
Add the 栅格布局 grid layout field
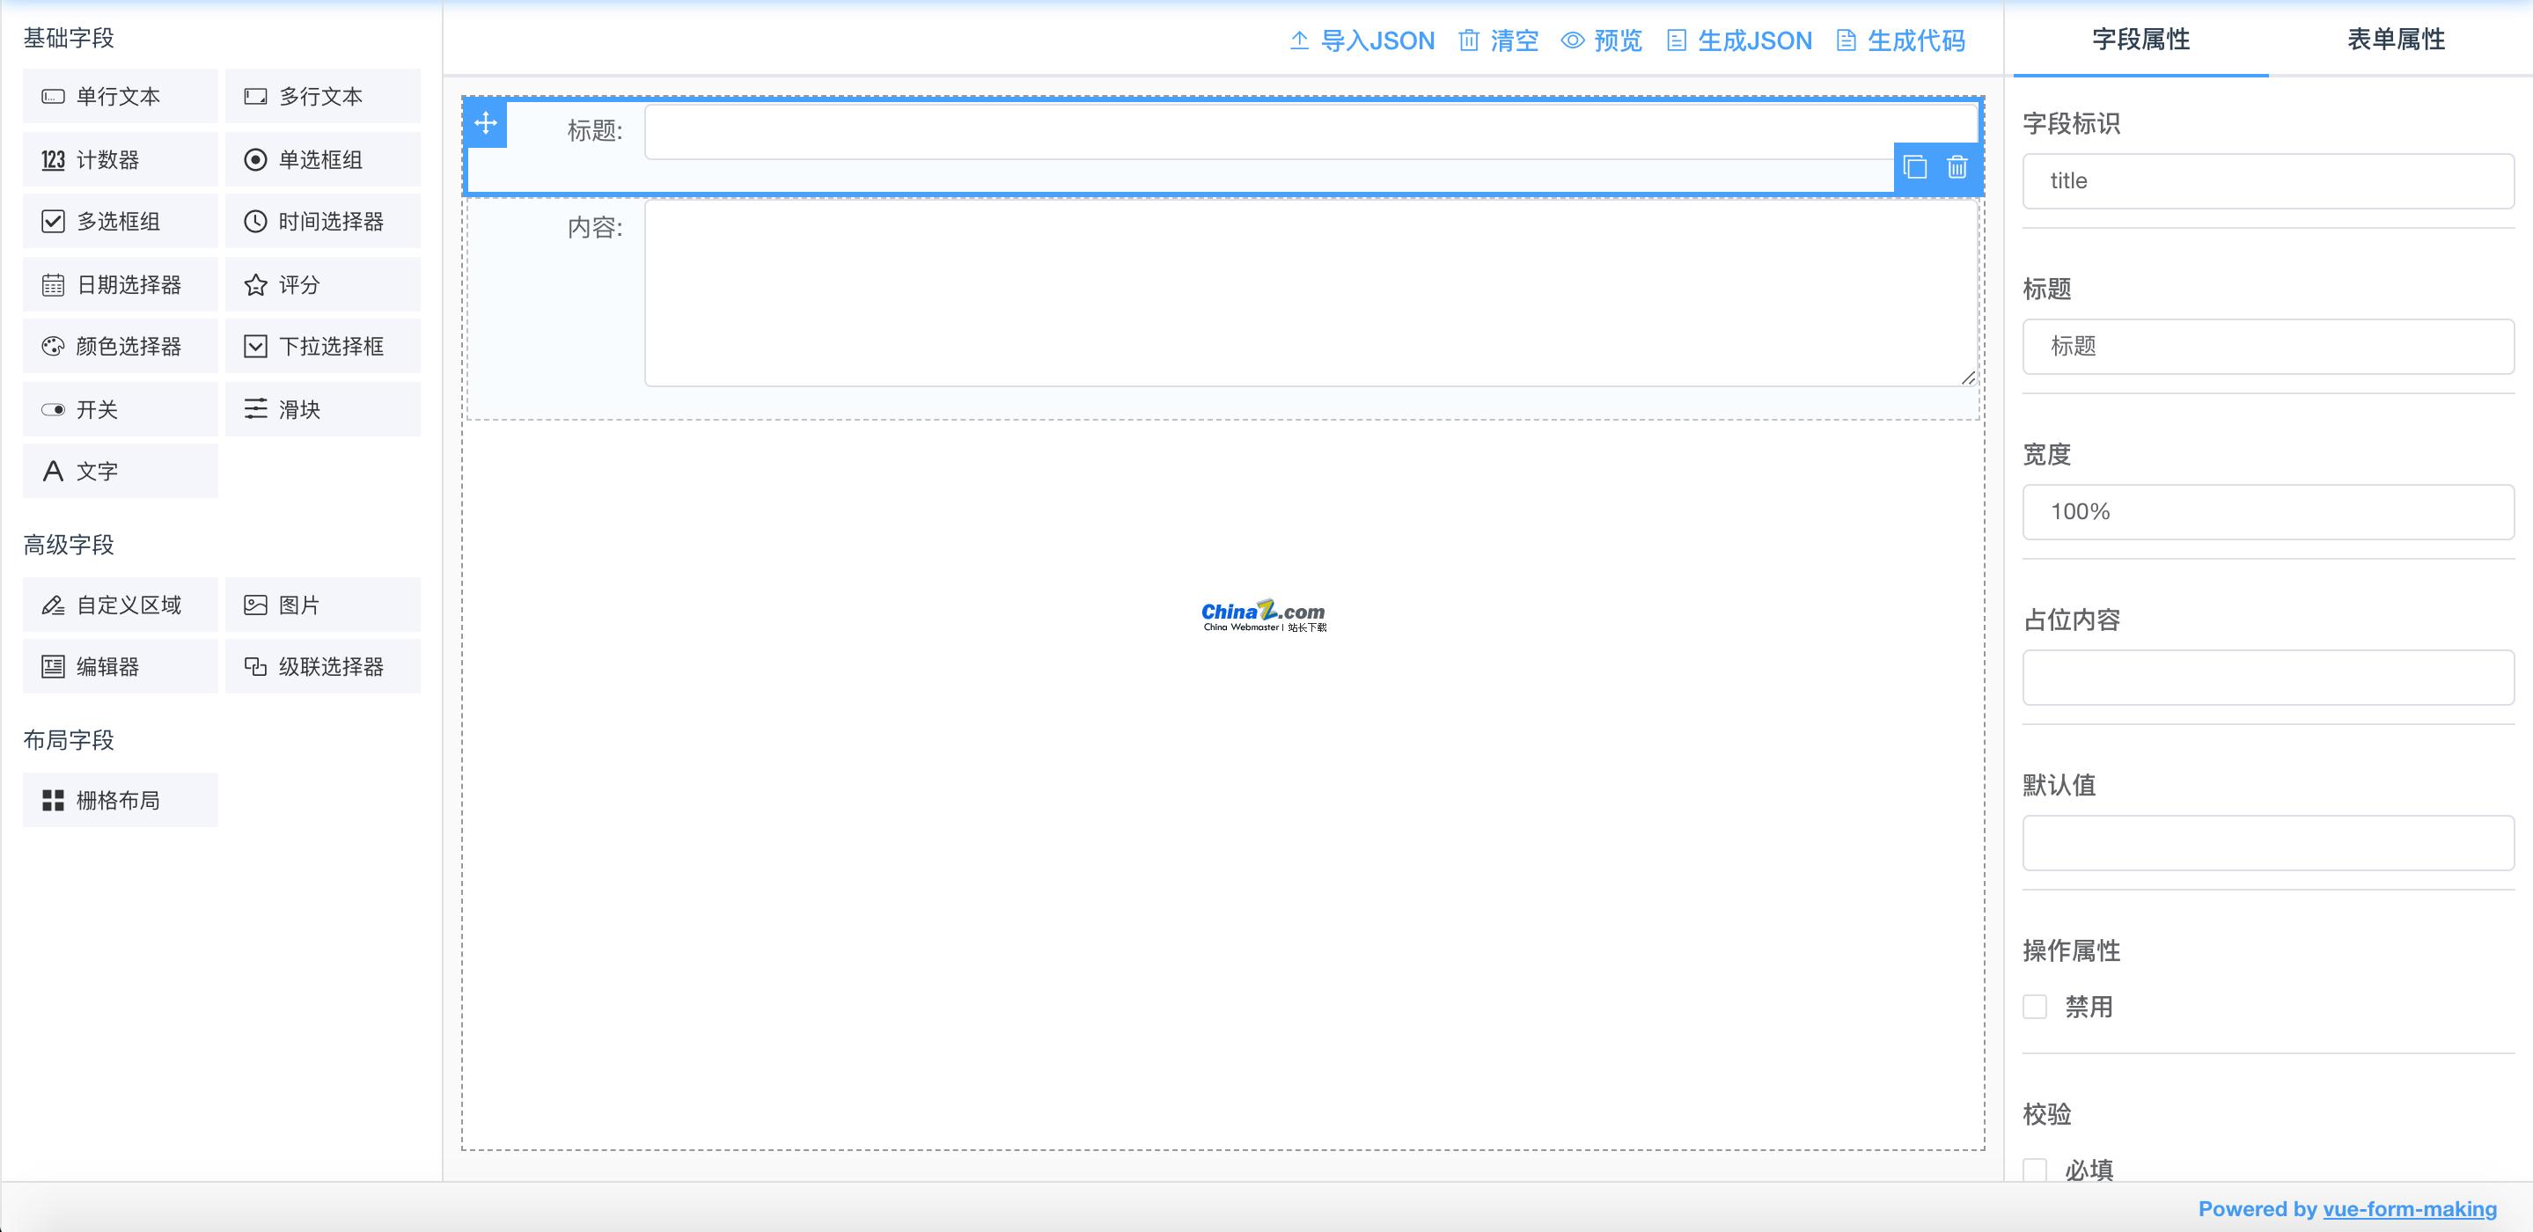(x=118, y=798)
